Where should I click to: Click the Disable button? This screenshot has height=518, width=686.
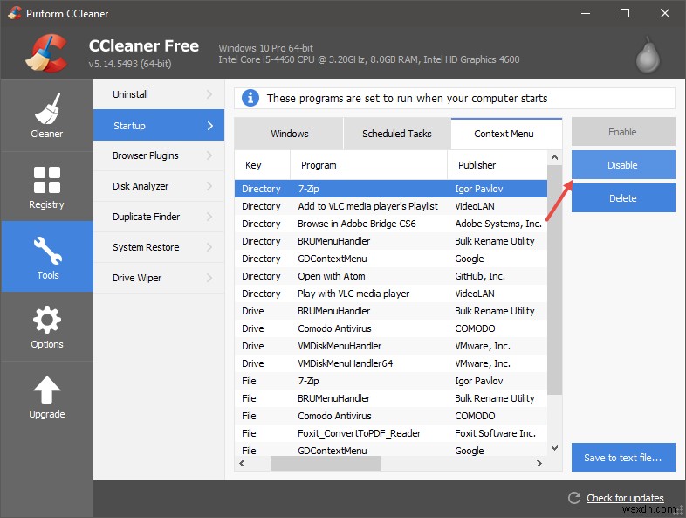point(623,165)
